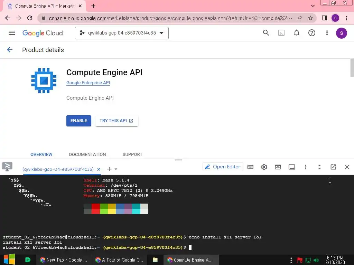Go back from Product details page
The height and width of the screenshot is (265, 354).
click(10, 50)
